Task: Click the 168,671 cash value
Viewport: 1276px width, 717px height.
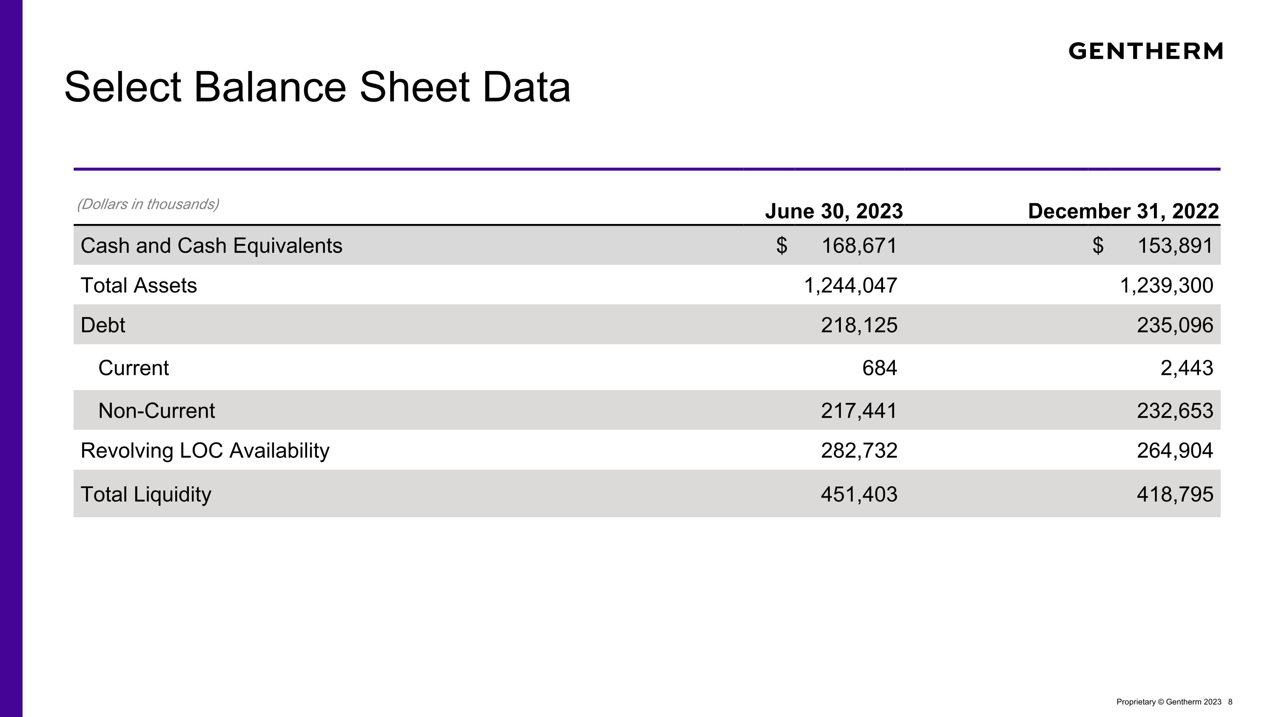Action: [x=859, y=245]
